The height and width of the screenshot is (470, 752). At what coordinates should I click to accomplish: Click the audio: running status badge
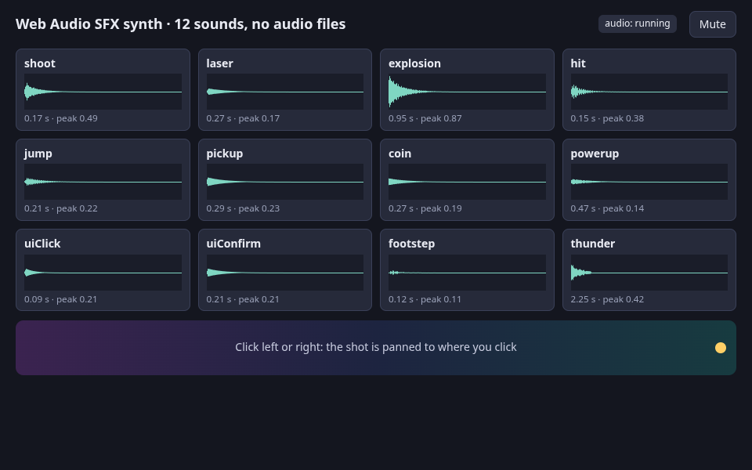tap(638, 23)
